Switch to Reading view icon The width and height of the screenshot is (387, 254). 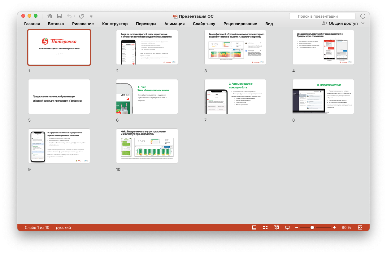click(x=276, y=228)
